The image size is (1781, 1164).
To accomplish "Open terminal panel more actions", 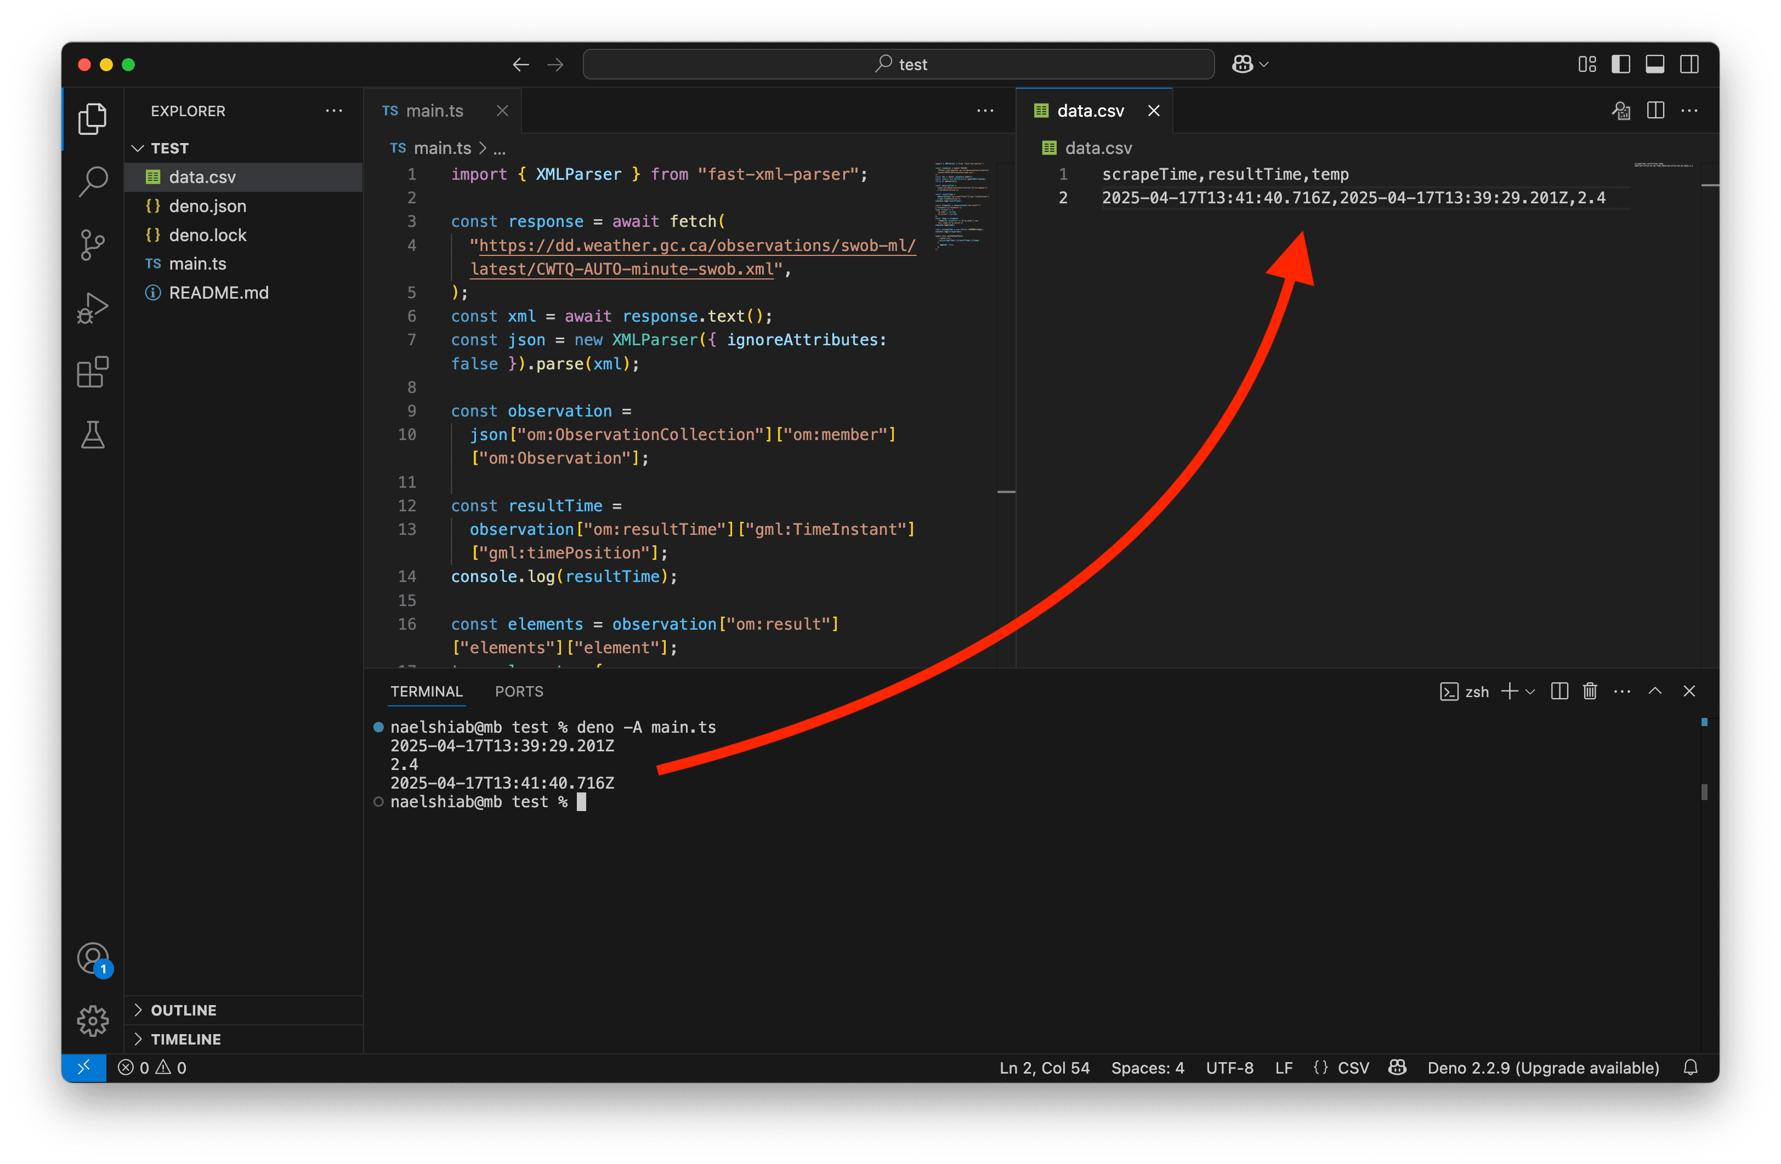I will (1623, 691).
